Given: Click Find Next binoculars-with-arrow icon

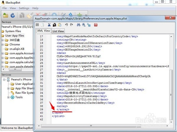Looking at the screenshot, I should [84, 25].
